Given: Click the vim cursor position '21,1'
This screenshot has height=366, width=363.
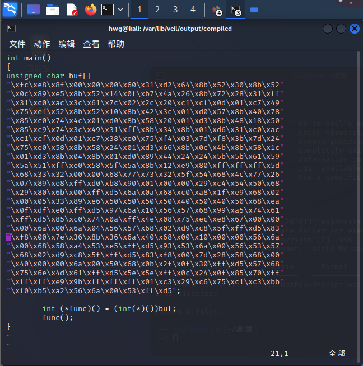Looking at the screenshot, I should click(x=280, y=354).
